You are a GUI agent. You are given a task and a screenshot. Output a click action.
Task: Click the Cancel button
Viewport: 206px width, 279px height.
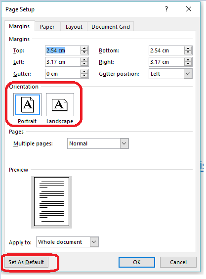click(x=178, y=262)
